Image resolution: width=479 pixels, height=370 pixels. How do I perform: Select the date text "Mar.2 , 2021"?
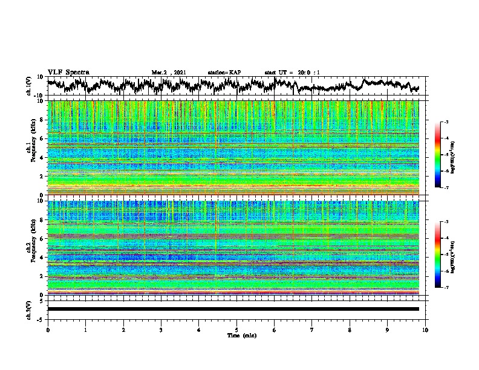coord(169,73)
